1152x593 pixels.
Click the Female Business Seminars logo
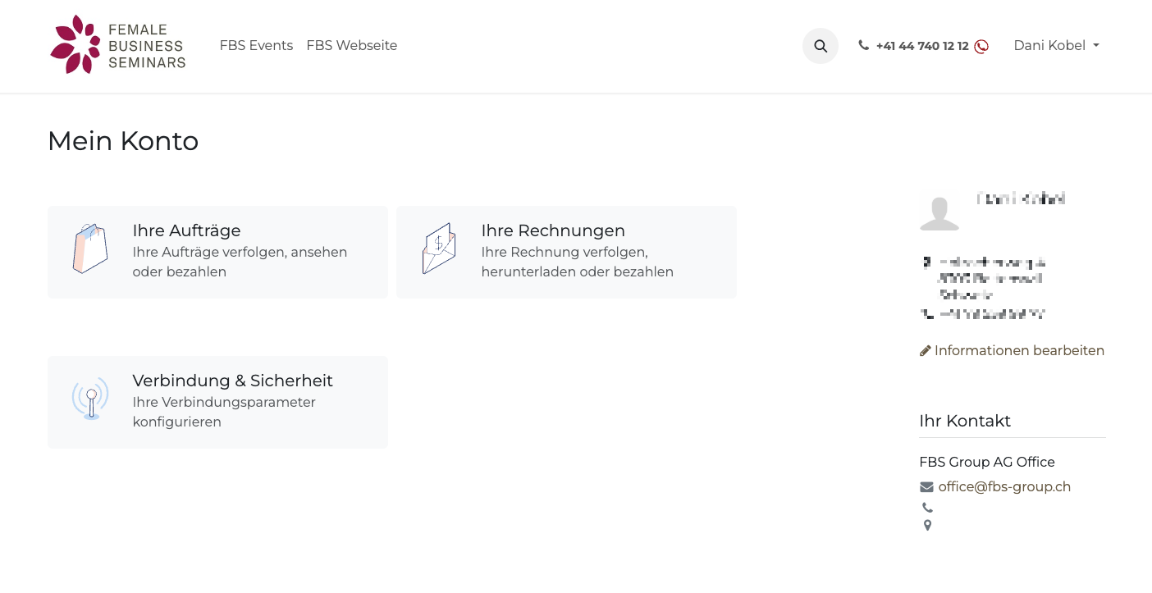[117, 45]
